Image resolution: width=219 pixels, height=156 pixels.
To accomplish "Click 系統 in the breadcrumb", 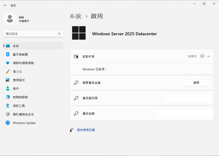I will coord(76,16).
